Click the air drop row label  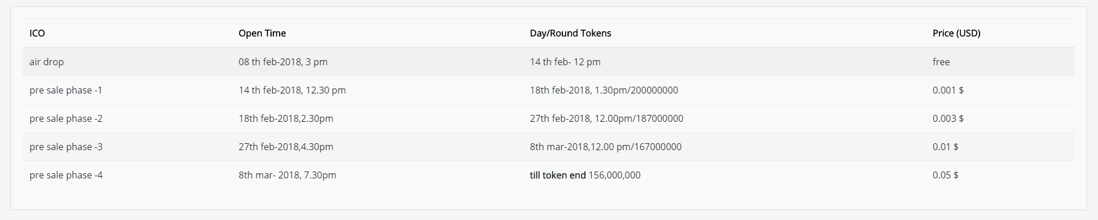coord(47,62)
